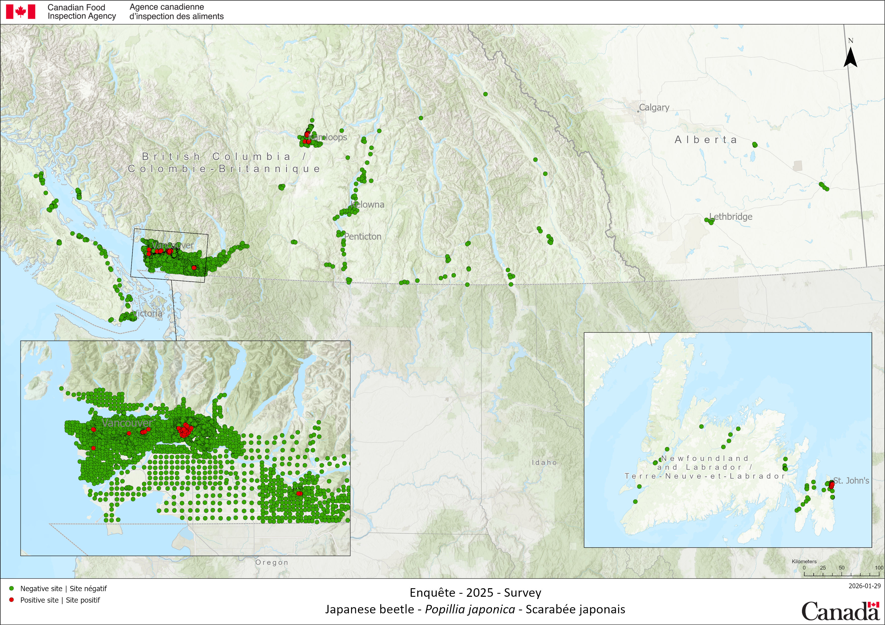The height and width of the screenshot is (625, 885).
Task: Click the date '2026-01-29'
Action: [x=865, y=586]
